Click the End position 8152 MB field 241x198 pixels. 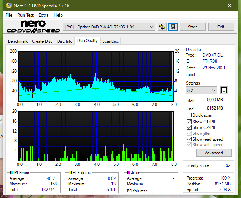coord(217,108)
